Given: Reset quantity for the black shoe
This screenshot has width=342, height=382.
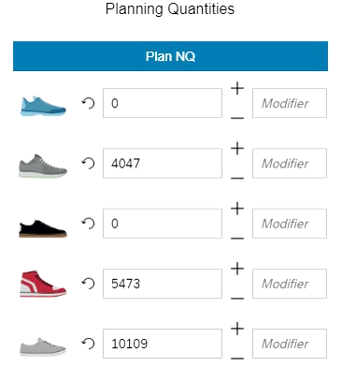Looking at the screenshot, I should [x=88, y=224].
